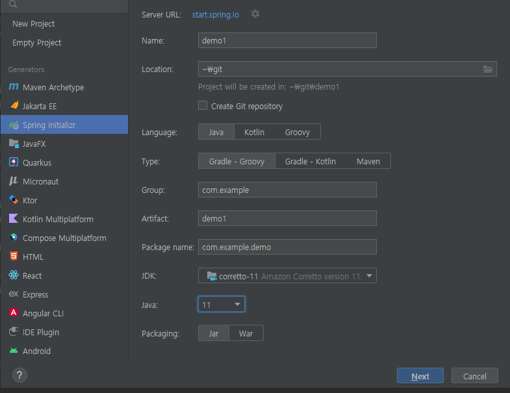Select Ktor generator label
Viewport: 510px width, 393px height.
pos(30,201)
